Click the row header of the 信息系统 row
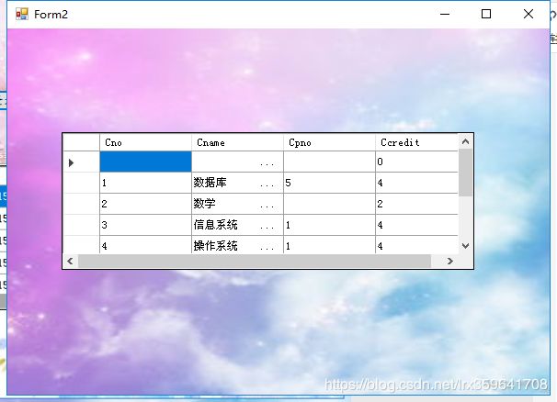 (82, 225)
